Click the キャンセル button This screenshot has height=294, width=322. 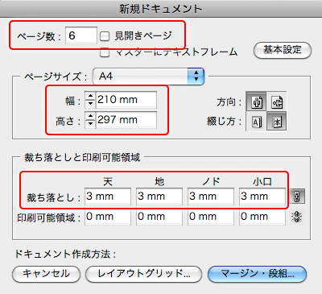[46, 274]
